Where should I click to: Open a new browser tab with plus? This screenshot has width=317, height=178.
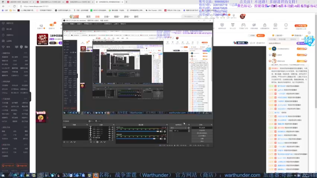pyautogui.click(x=126, y=2)
